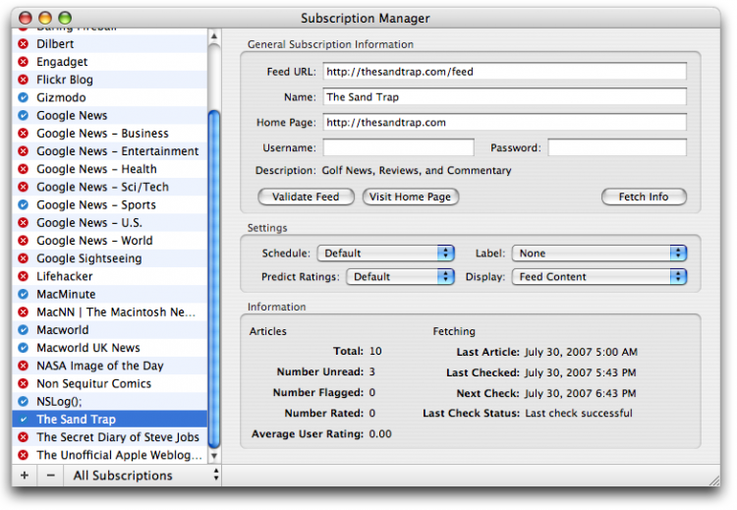Click the scroll down arrow of subscription list
This screenshot has height=510, width=737.
[x=214, y=456]
